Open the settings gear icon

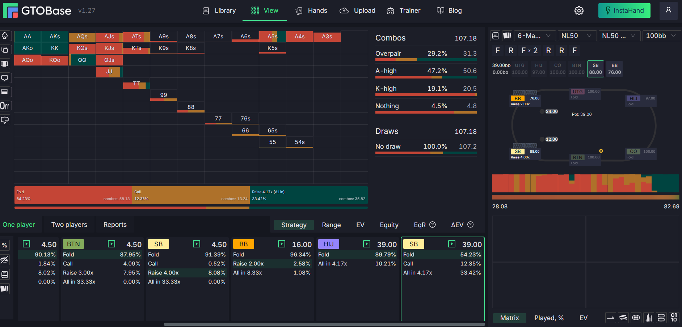579,11
